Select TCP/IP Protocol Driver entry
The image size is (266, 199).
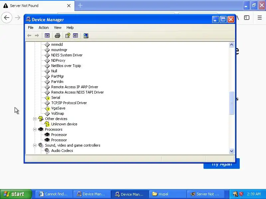click(x=69, y=103)
